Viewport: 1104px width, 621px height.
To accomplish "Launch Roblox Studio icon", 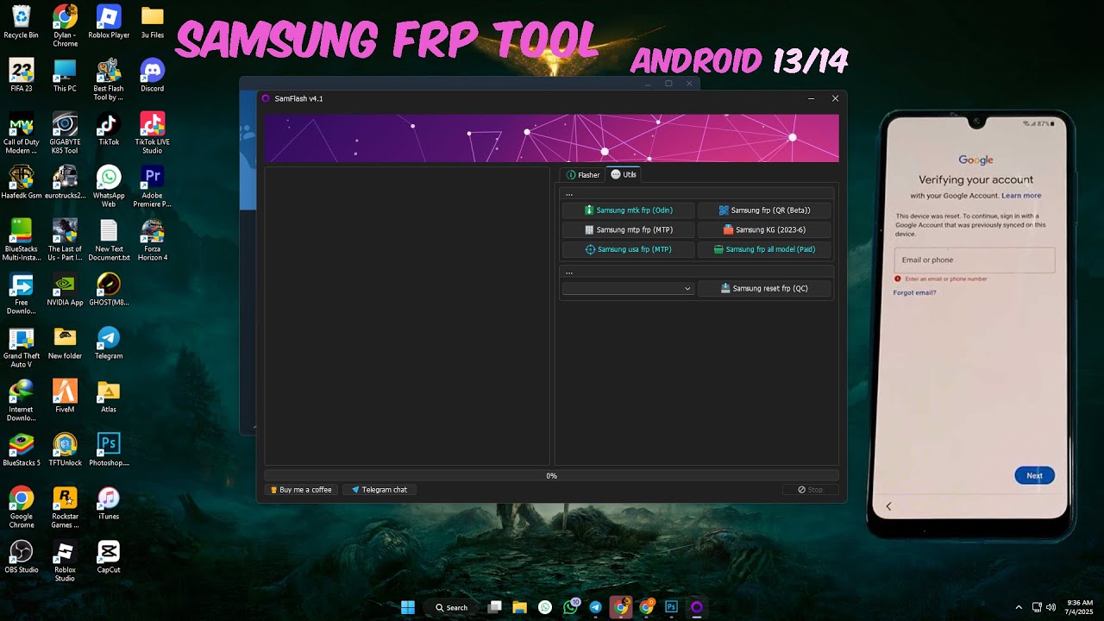I will tap(65, 561).
